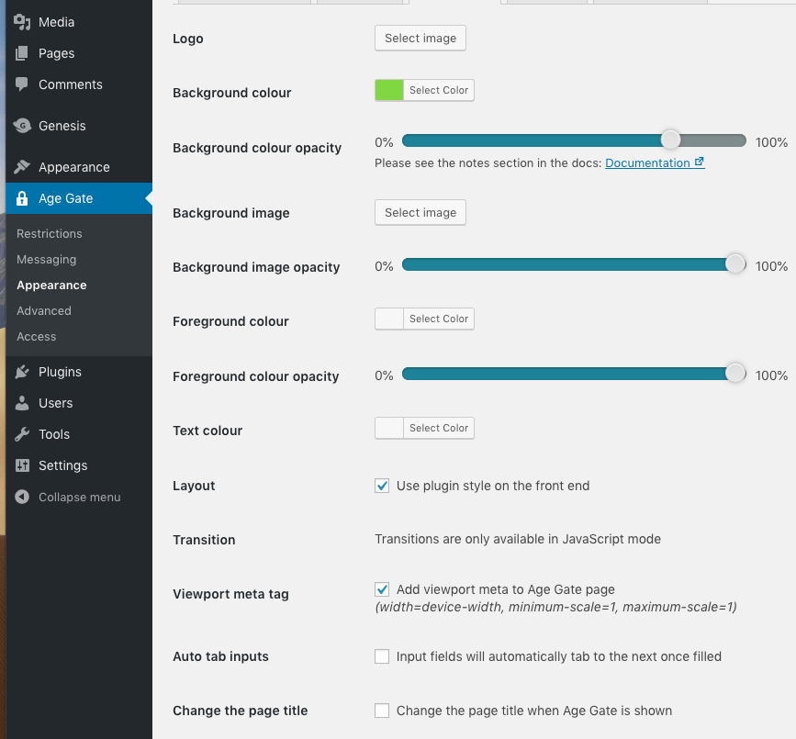Click the Plugins plug icon

point(23,372)
